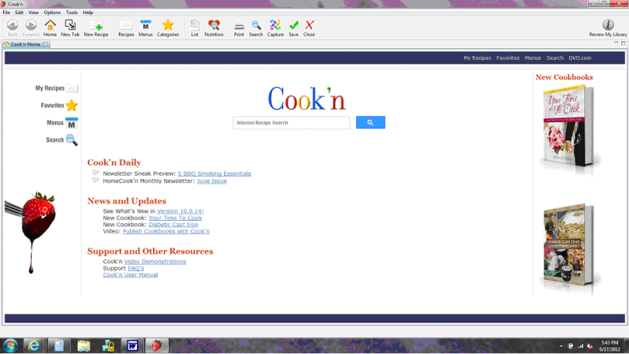Open Review My Library info icon
Screen dimensions: 629x354
point(608,28)
